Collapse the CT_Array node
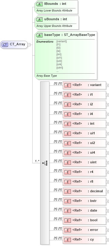Screen dimensions: 109x246 click(29, 45)
